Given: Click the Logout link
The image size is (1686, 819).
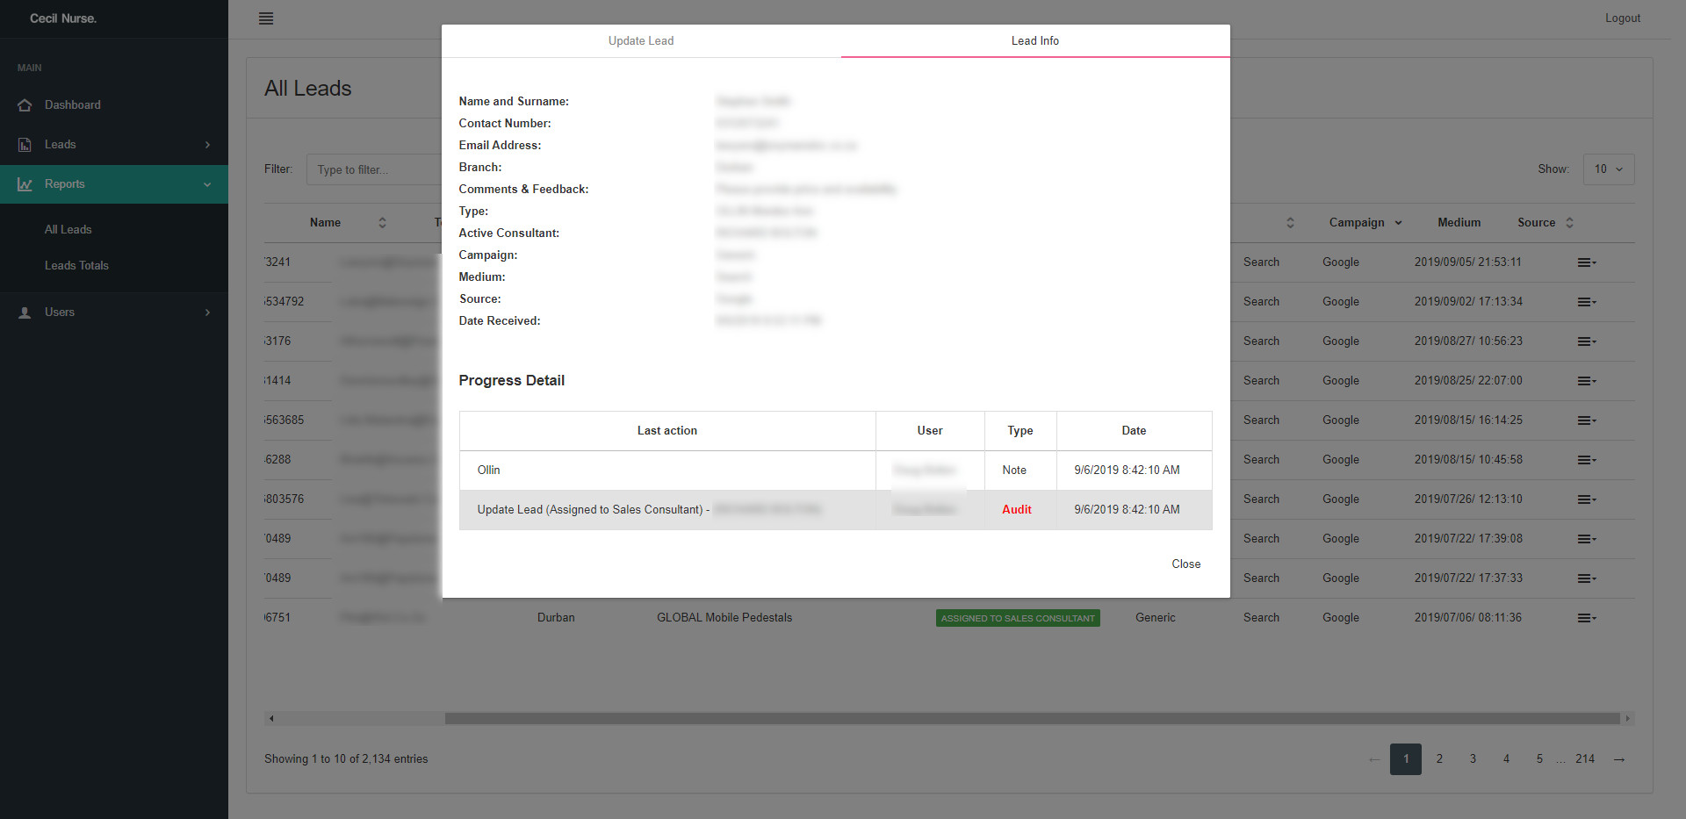Looking at the screenshot, I should coord(1622,18).
